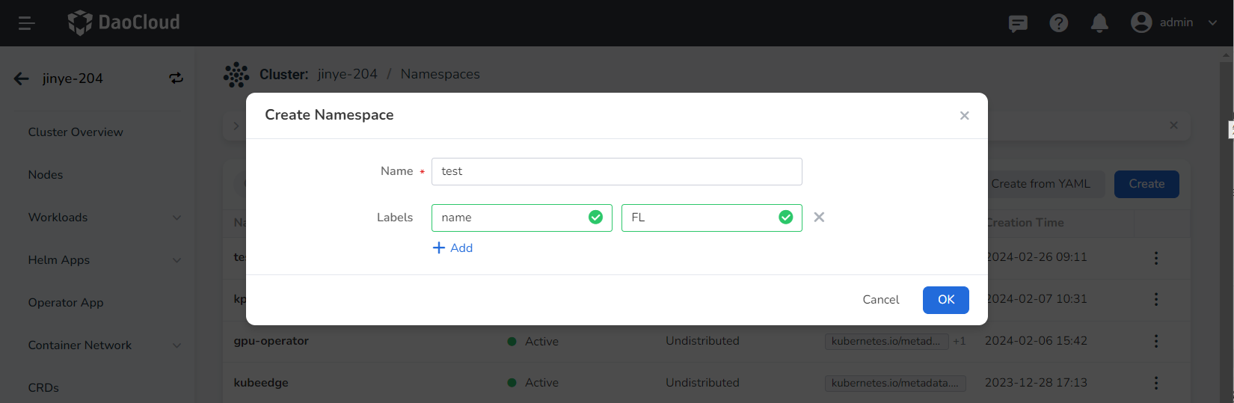The width and height of the screenshot is (1234, 403).
Task: Close the Create Namespace dialog
Action: point(964,115)
